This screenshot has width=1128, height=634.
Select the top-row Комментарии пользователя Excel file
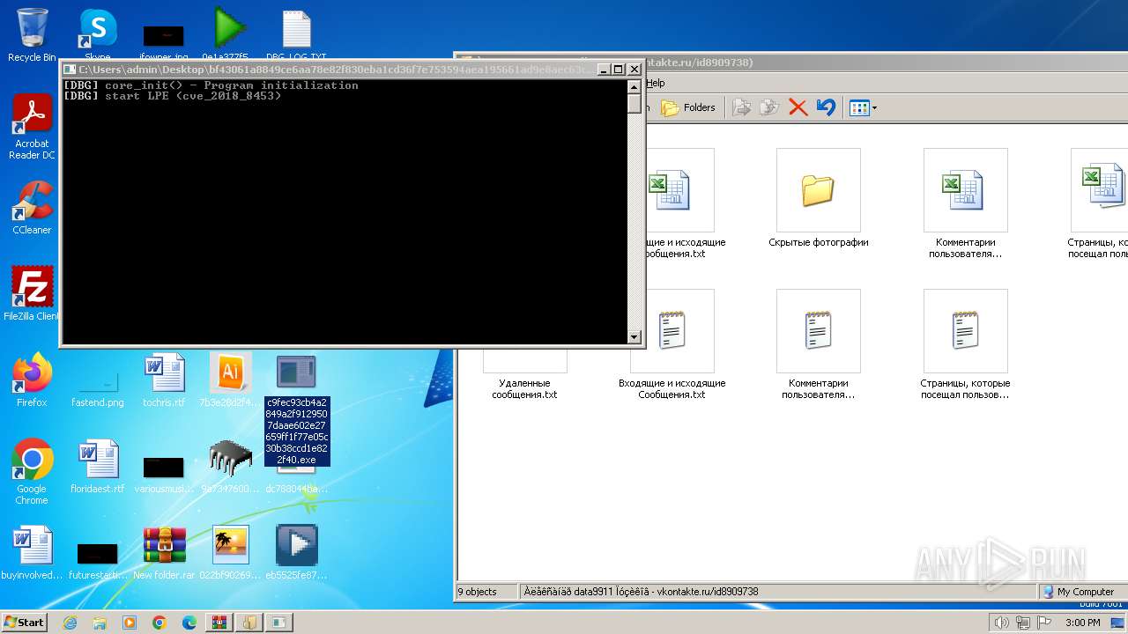(x=965, y=203)
